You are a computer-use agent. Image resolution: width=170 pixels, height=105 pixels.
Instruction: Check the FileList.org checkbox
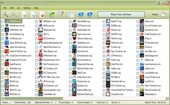[104, 30]
